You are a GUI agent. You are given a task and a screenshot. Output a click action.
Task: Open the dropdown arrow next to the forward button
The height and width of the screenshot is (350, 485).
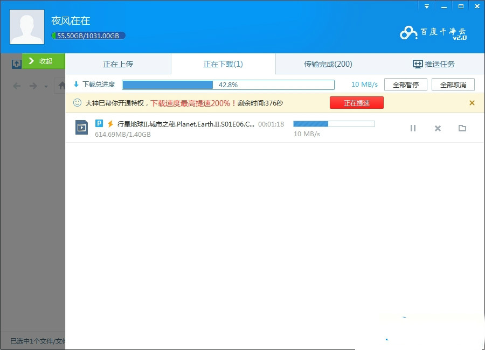46,86
